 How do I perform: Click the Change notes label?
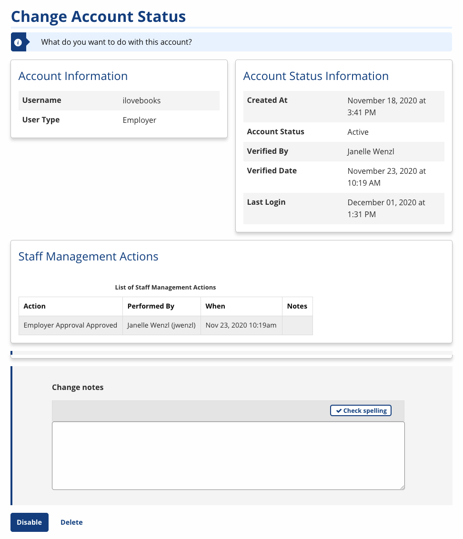click(x=78, y=388)
